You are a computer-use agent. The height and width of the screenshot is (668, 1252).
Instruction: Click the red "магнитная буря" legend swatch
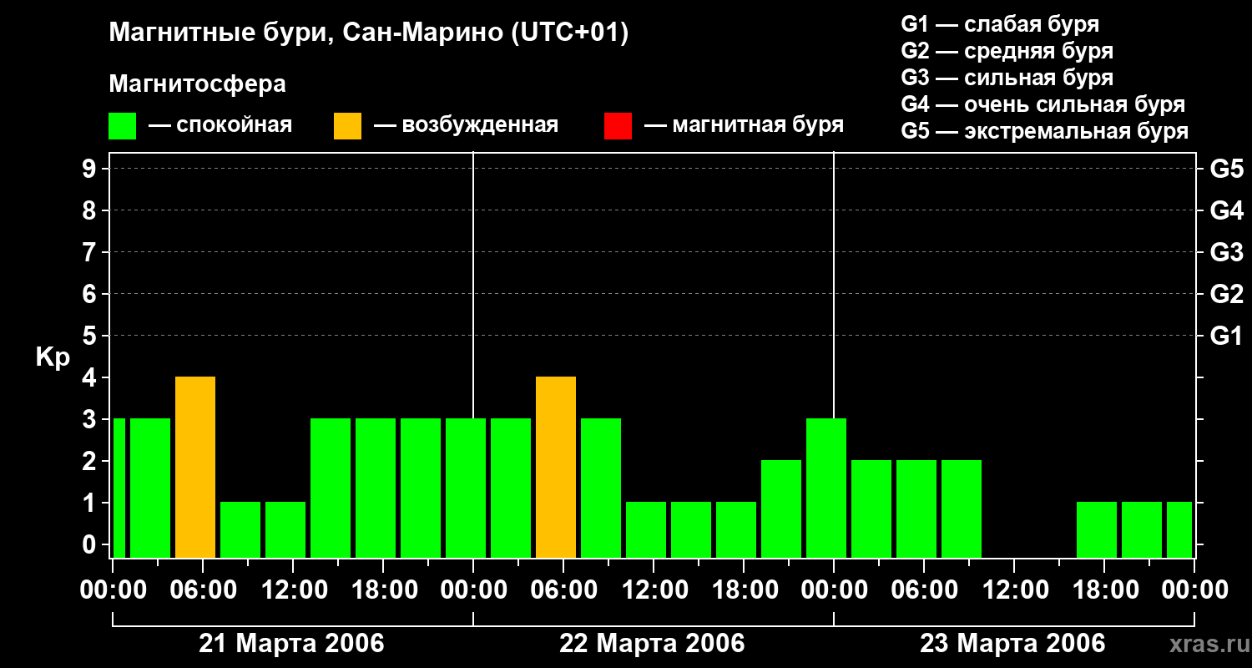tap(618, 126)
